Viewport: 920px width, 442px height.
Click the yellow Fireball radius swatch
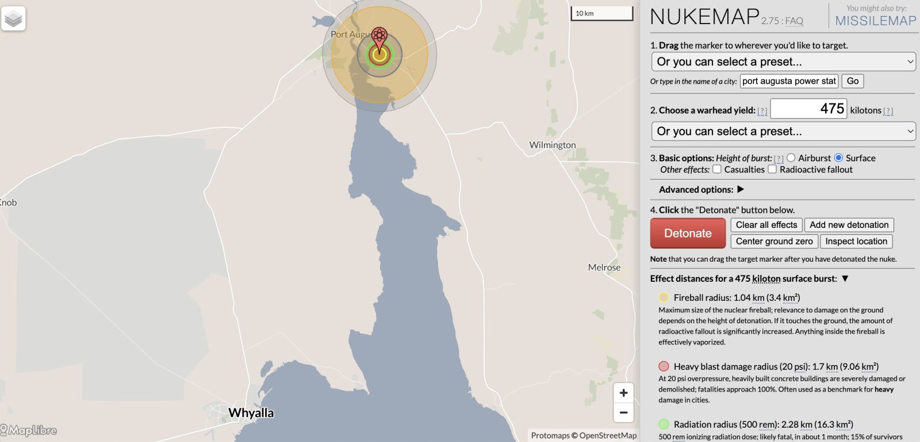point(664,297)
